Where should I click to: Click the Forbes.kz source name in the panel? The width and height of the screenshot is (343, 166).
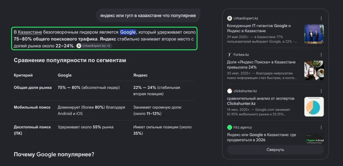pos(241,54)
